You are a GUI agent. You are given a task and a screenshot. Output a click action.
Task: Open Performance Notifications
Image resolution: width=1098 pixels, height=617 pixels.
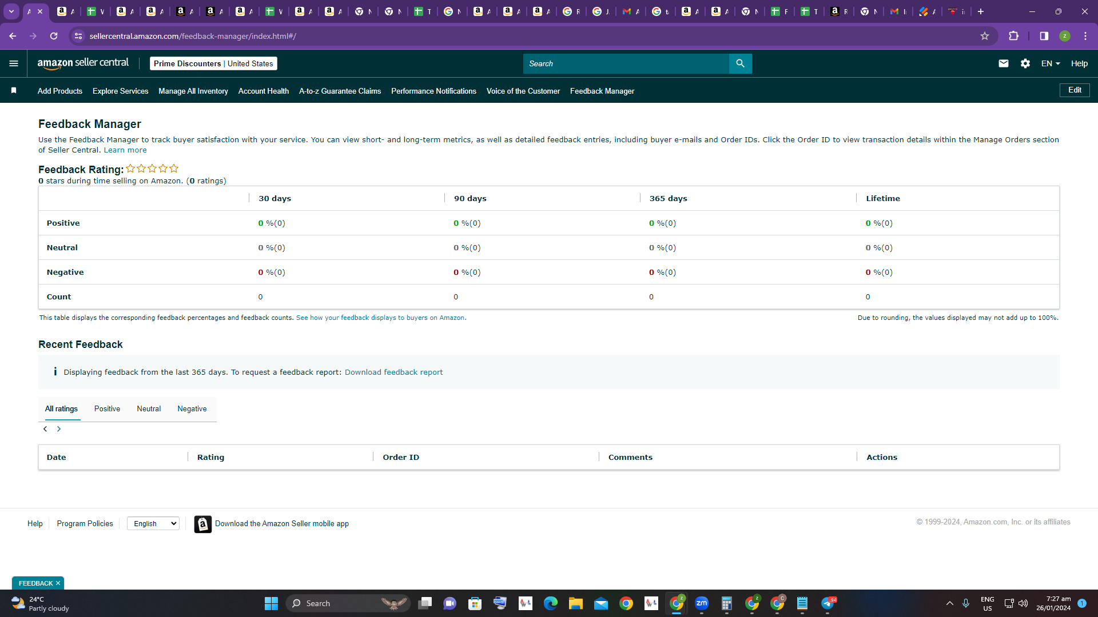433,91
